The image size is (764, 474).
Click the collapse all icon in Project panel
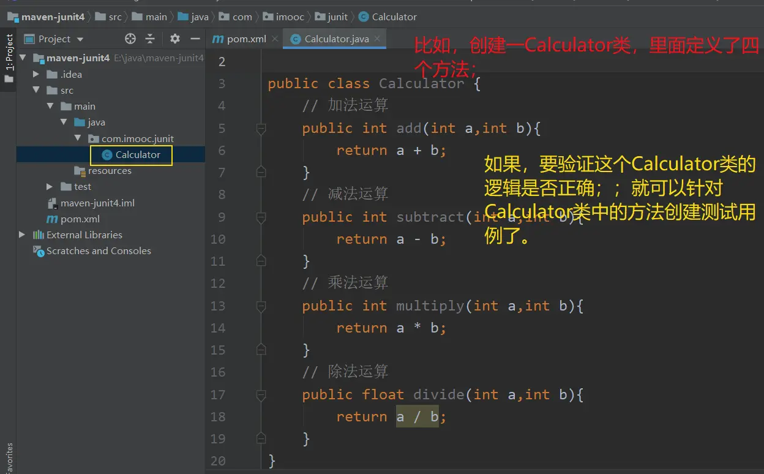click(x=150, y=39)
